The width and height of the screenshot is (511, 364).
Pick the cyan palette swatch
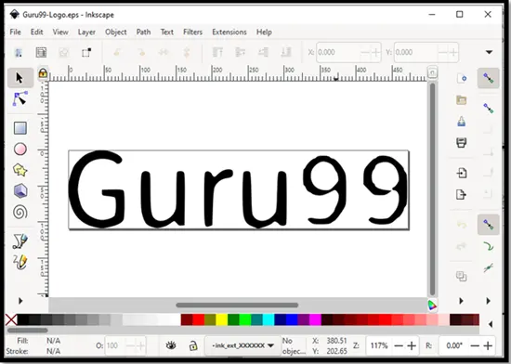tap(269, 319)
